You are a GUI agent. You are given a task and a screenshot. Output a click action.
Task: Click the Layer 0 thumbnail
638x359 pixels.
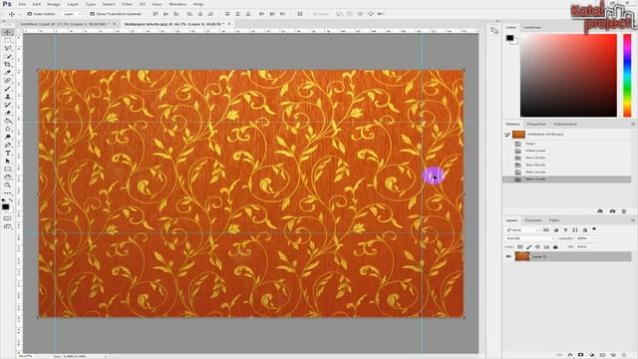522,256
